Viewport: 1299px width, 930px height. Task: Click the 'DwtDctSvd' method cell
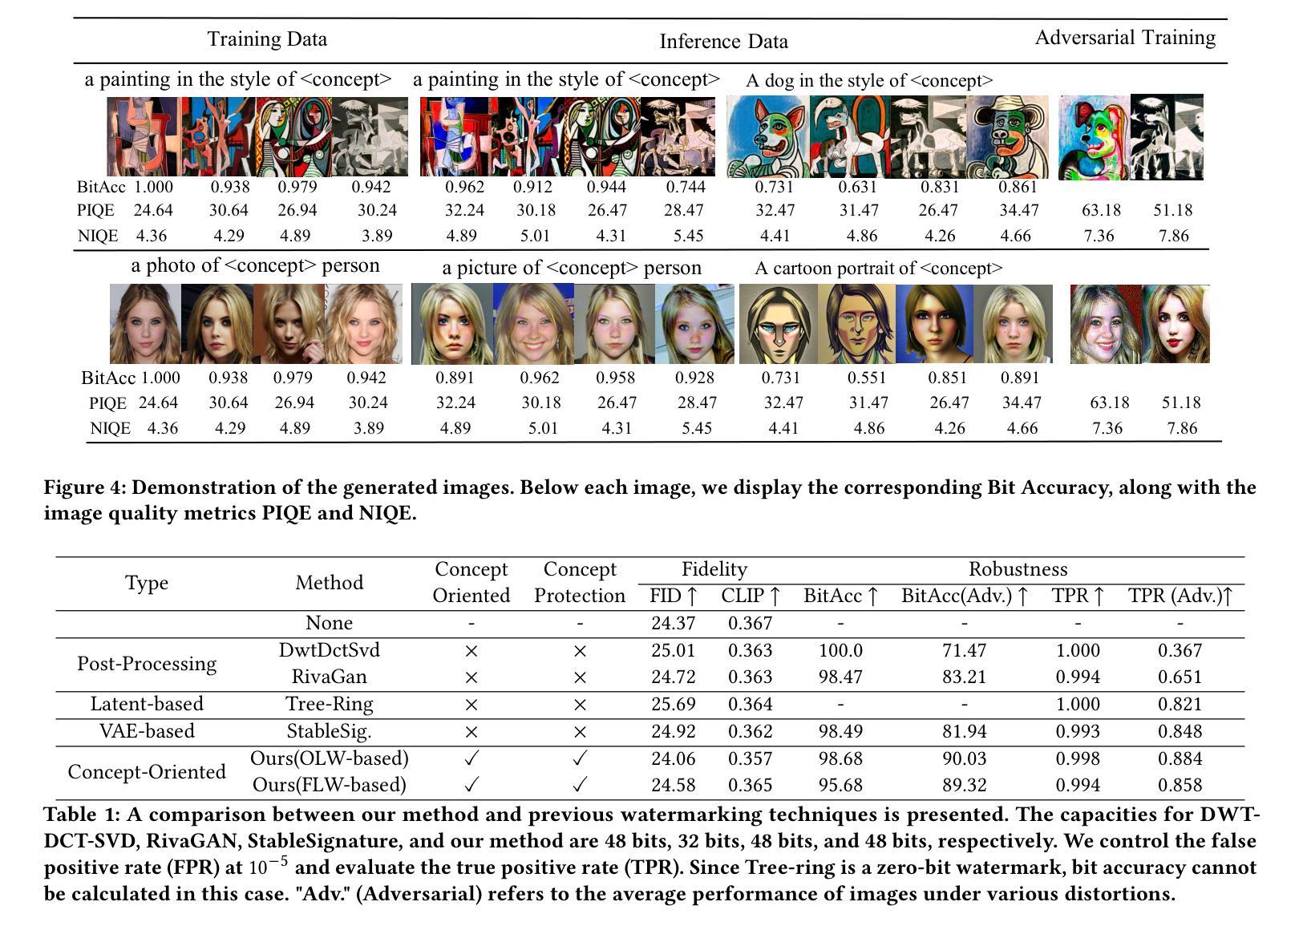tap(329, 650)
